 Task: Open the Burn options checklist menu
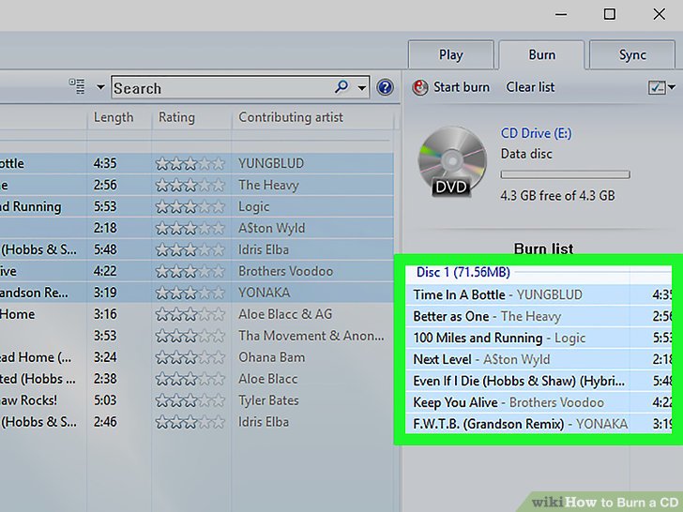pyautogui.click(x=661, y=87)
